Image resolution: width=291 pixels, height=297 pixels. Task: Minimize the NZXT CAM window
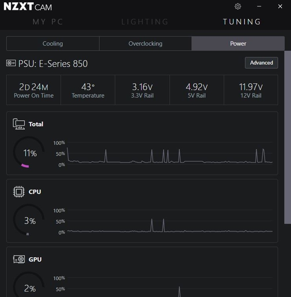tap(259, 6)
